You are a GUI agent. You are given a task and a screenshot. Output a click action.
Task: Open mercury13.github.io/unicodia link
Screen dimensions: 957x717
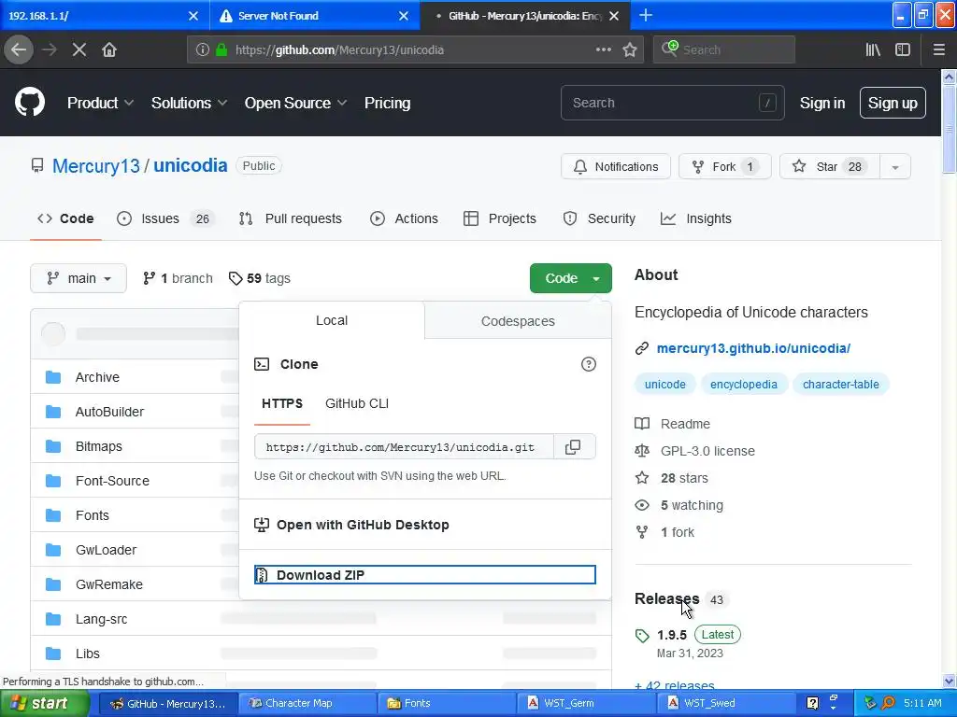753,349
